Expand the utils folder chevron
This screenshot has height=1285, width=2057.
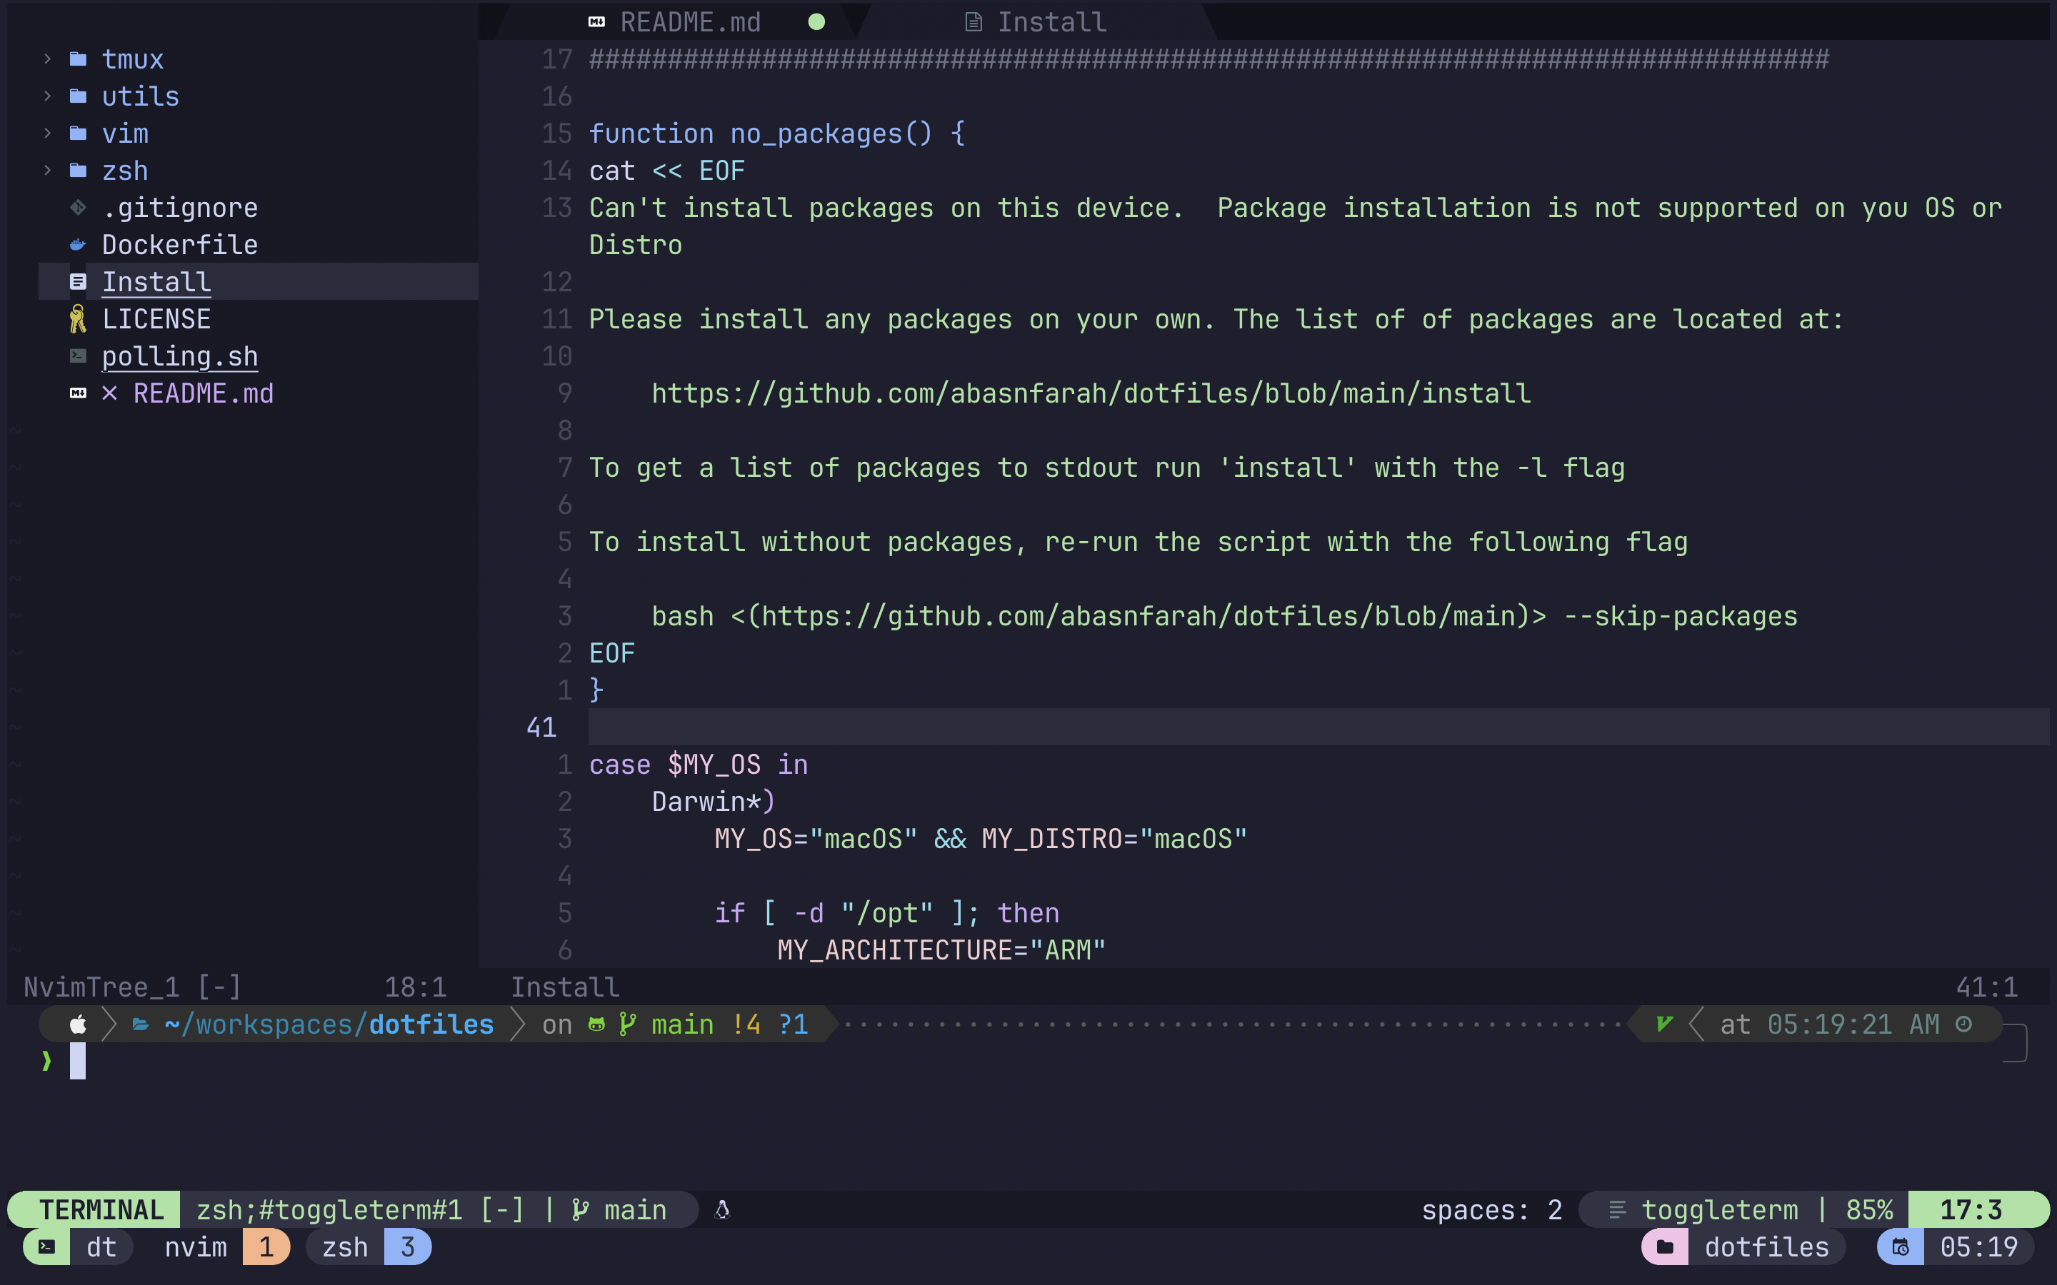click(x=48, y=96)
